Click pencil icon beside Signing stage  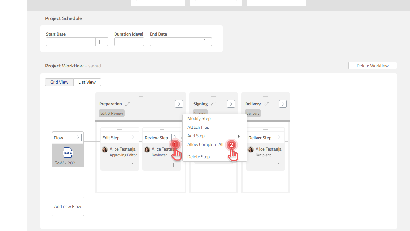click(x=213, y=104)
